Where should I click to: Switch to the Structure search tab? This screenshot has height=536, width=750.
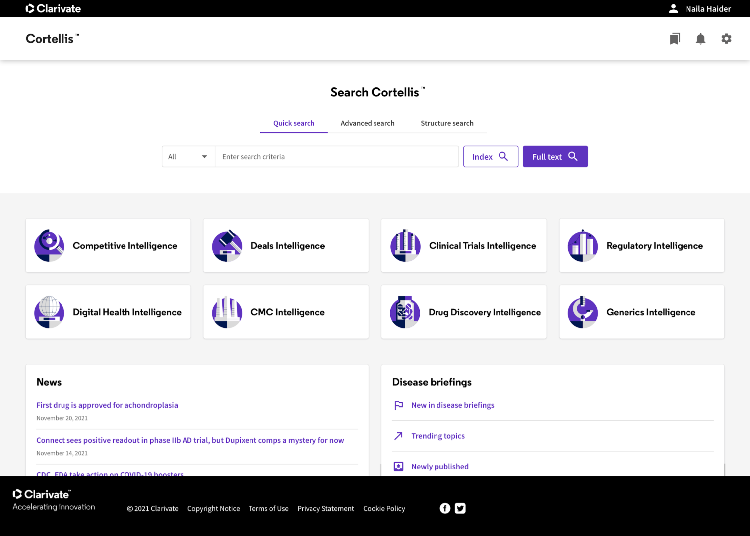click(x=447, y=123)
